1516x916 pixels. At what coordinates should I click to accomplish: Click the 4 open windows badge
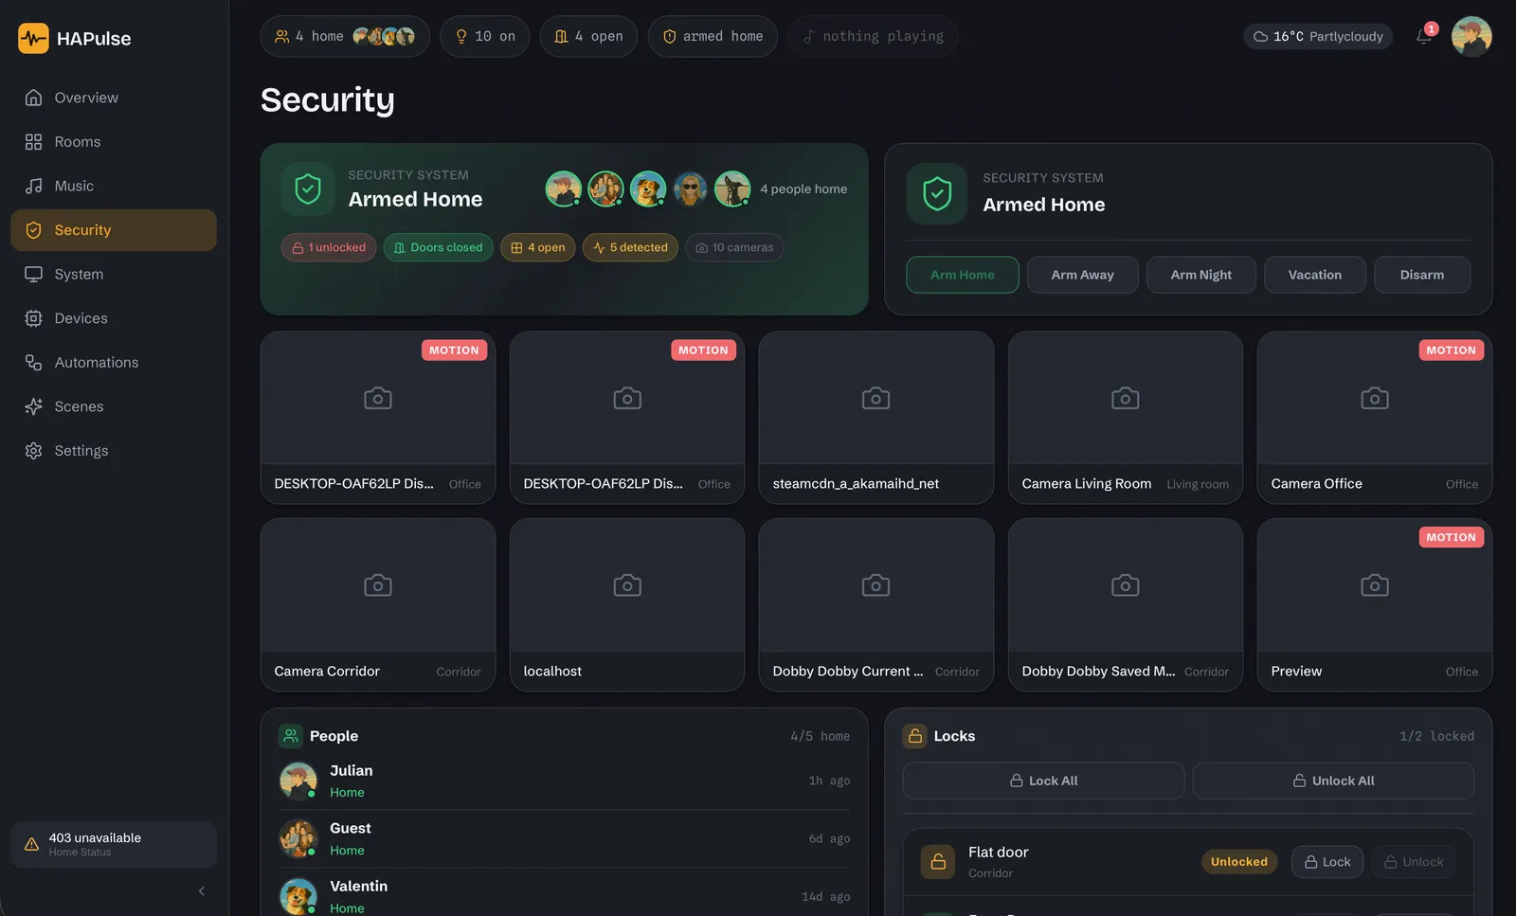click(537, 247)
